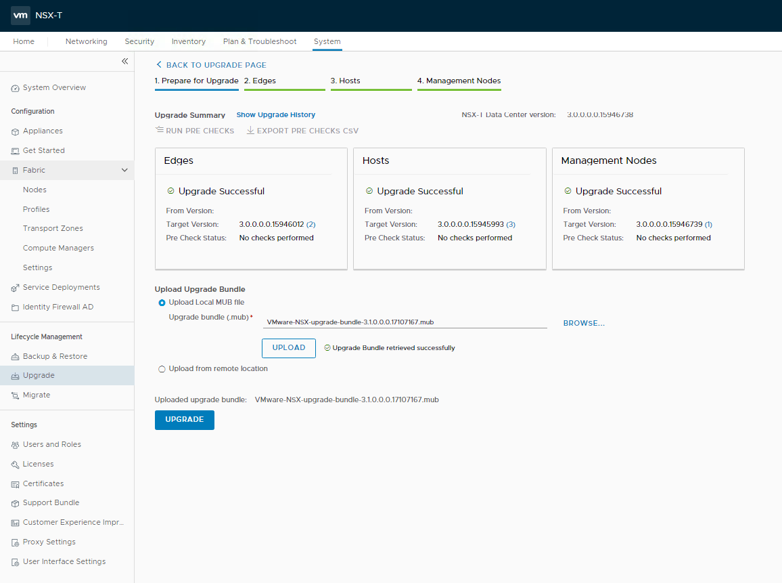
Task: Click the Proxy Settings icon
Action: coord(15,542)
